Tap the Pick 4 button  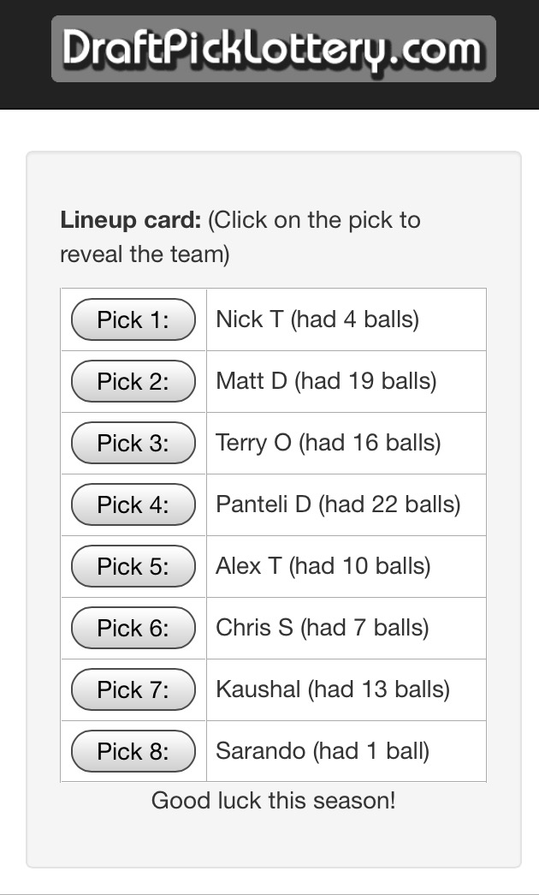click(133, 504)
